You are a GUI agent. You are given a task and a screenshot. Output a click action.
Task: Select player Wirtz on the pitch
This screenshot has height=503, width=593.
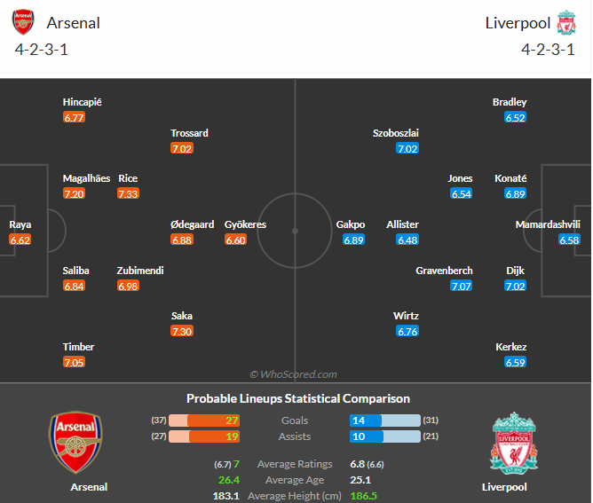(x=406, y=316)
